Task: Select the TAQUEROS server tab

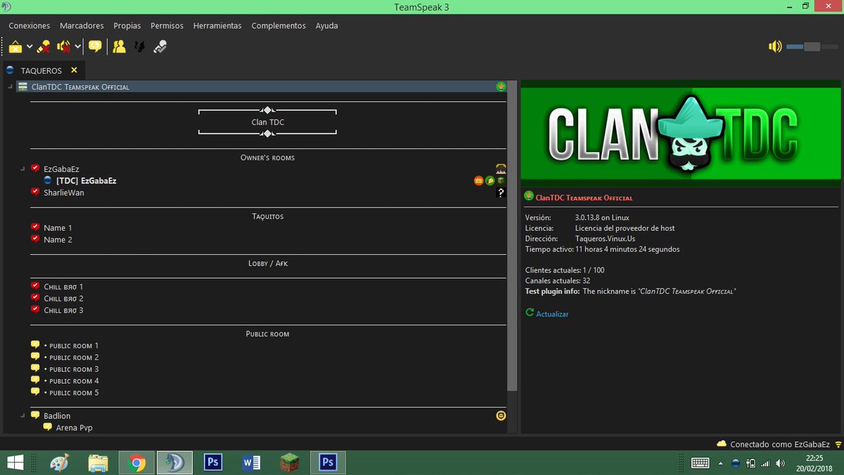Action: pos(41,70)
